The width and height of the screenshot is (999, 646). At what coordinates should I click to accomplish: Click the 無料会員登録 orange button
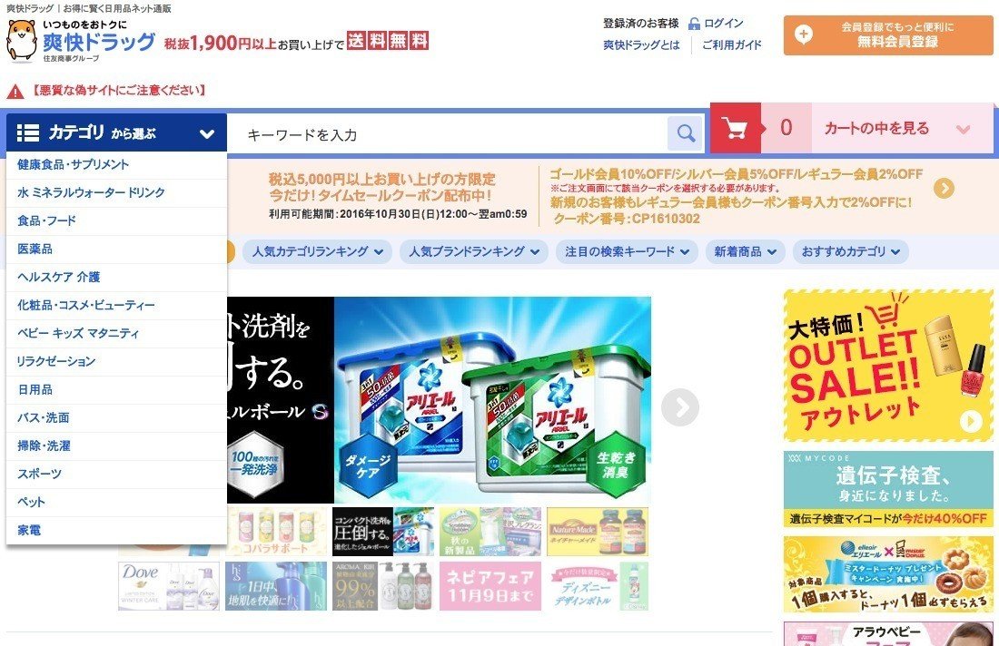[x=888, y=35]
